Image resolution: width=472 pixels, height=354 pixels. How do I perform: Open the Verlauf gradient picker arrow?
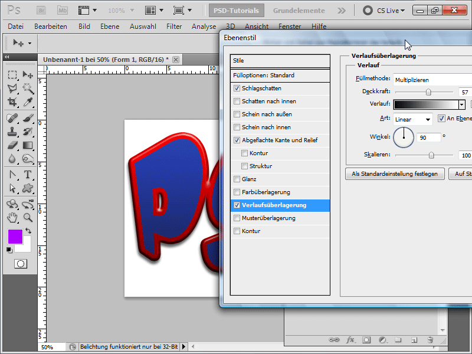[462, 104]
